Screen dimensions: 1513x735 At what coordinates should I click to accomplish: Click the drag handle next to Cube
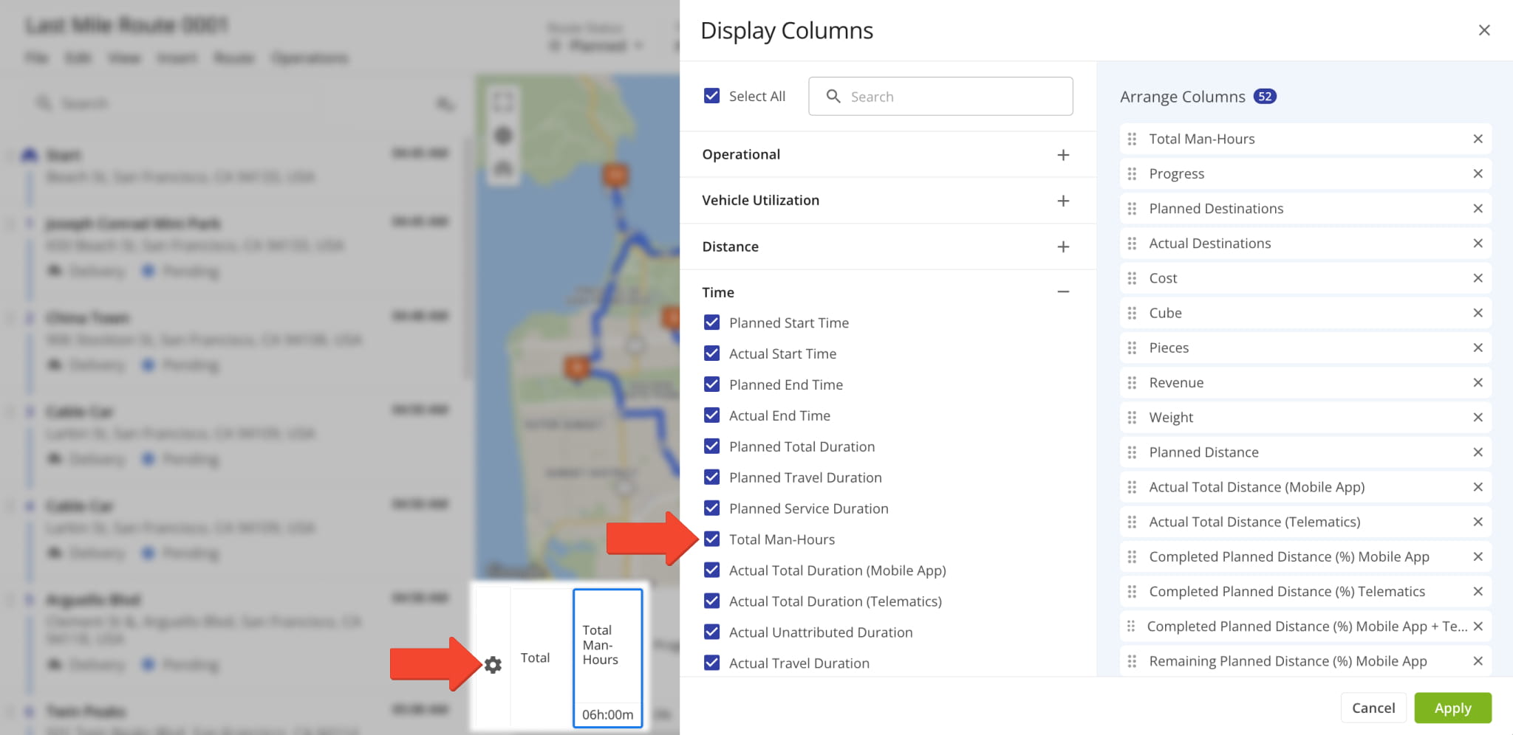click(1132, 313)
